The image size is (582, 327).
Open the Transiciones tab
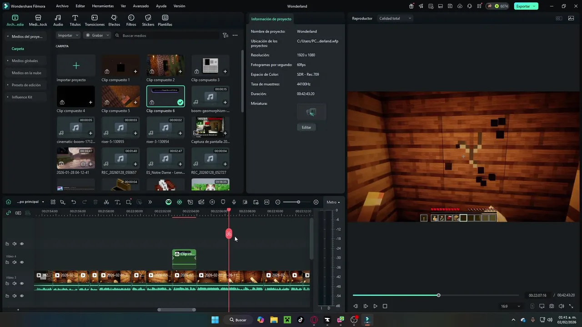point(95,20)
